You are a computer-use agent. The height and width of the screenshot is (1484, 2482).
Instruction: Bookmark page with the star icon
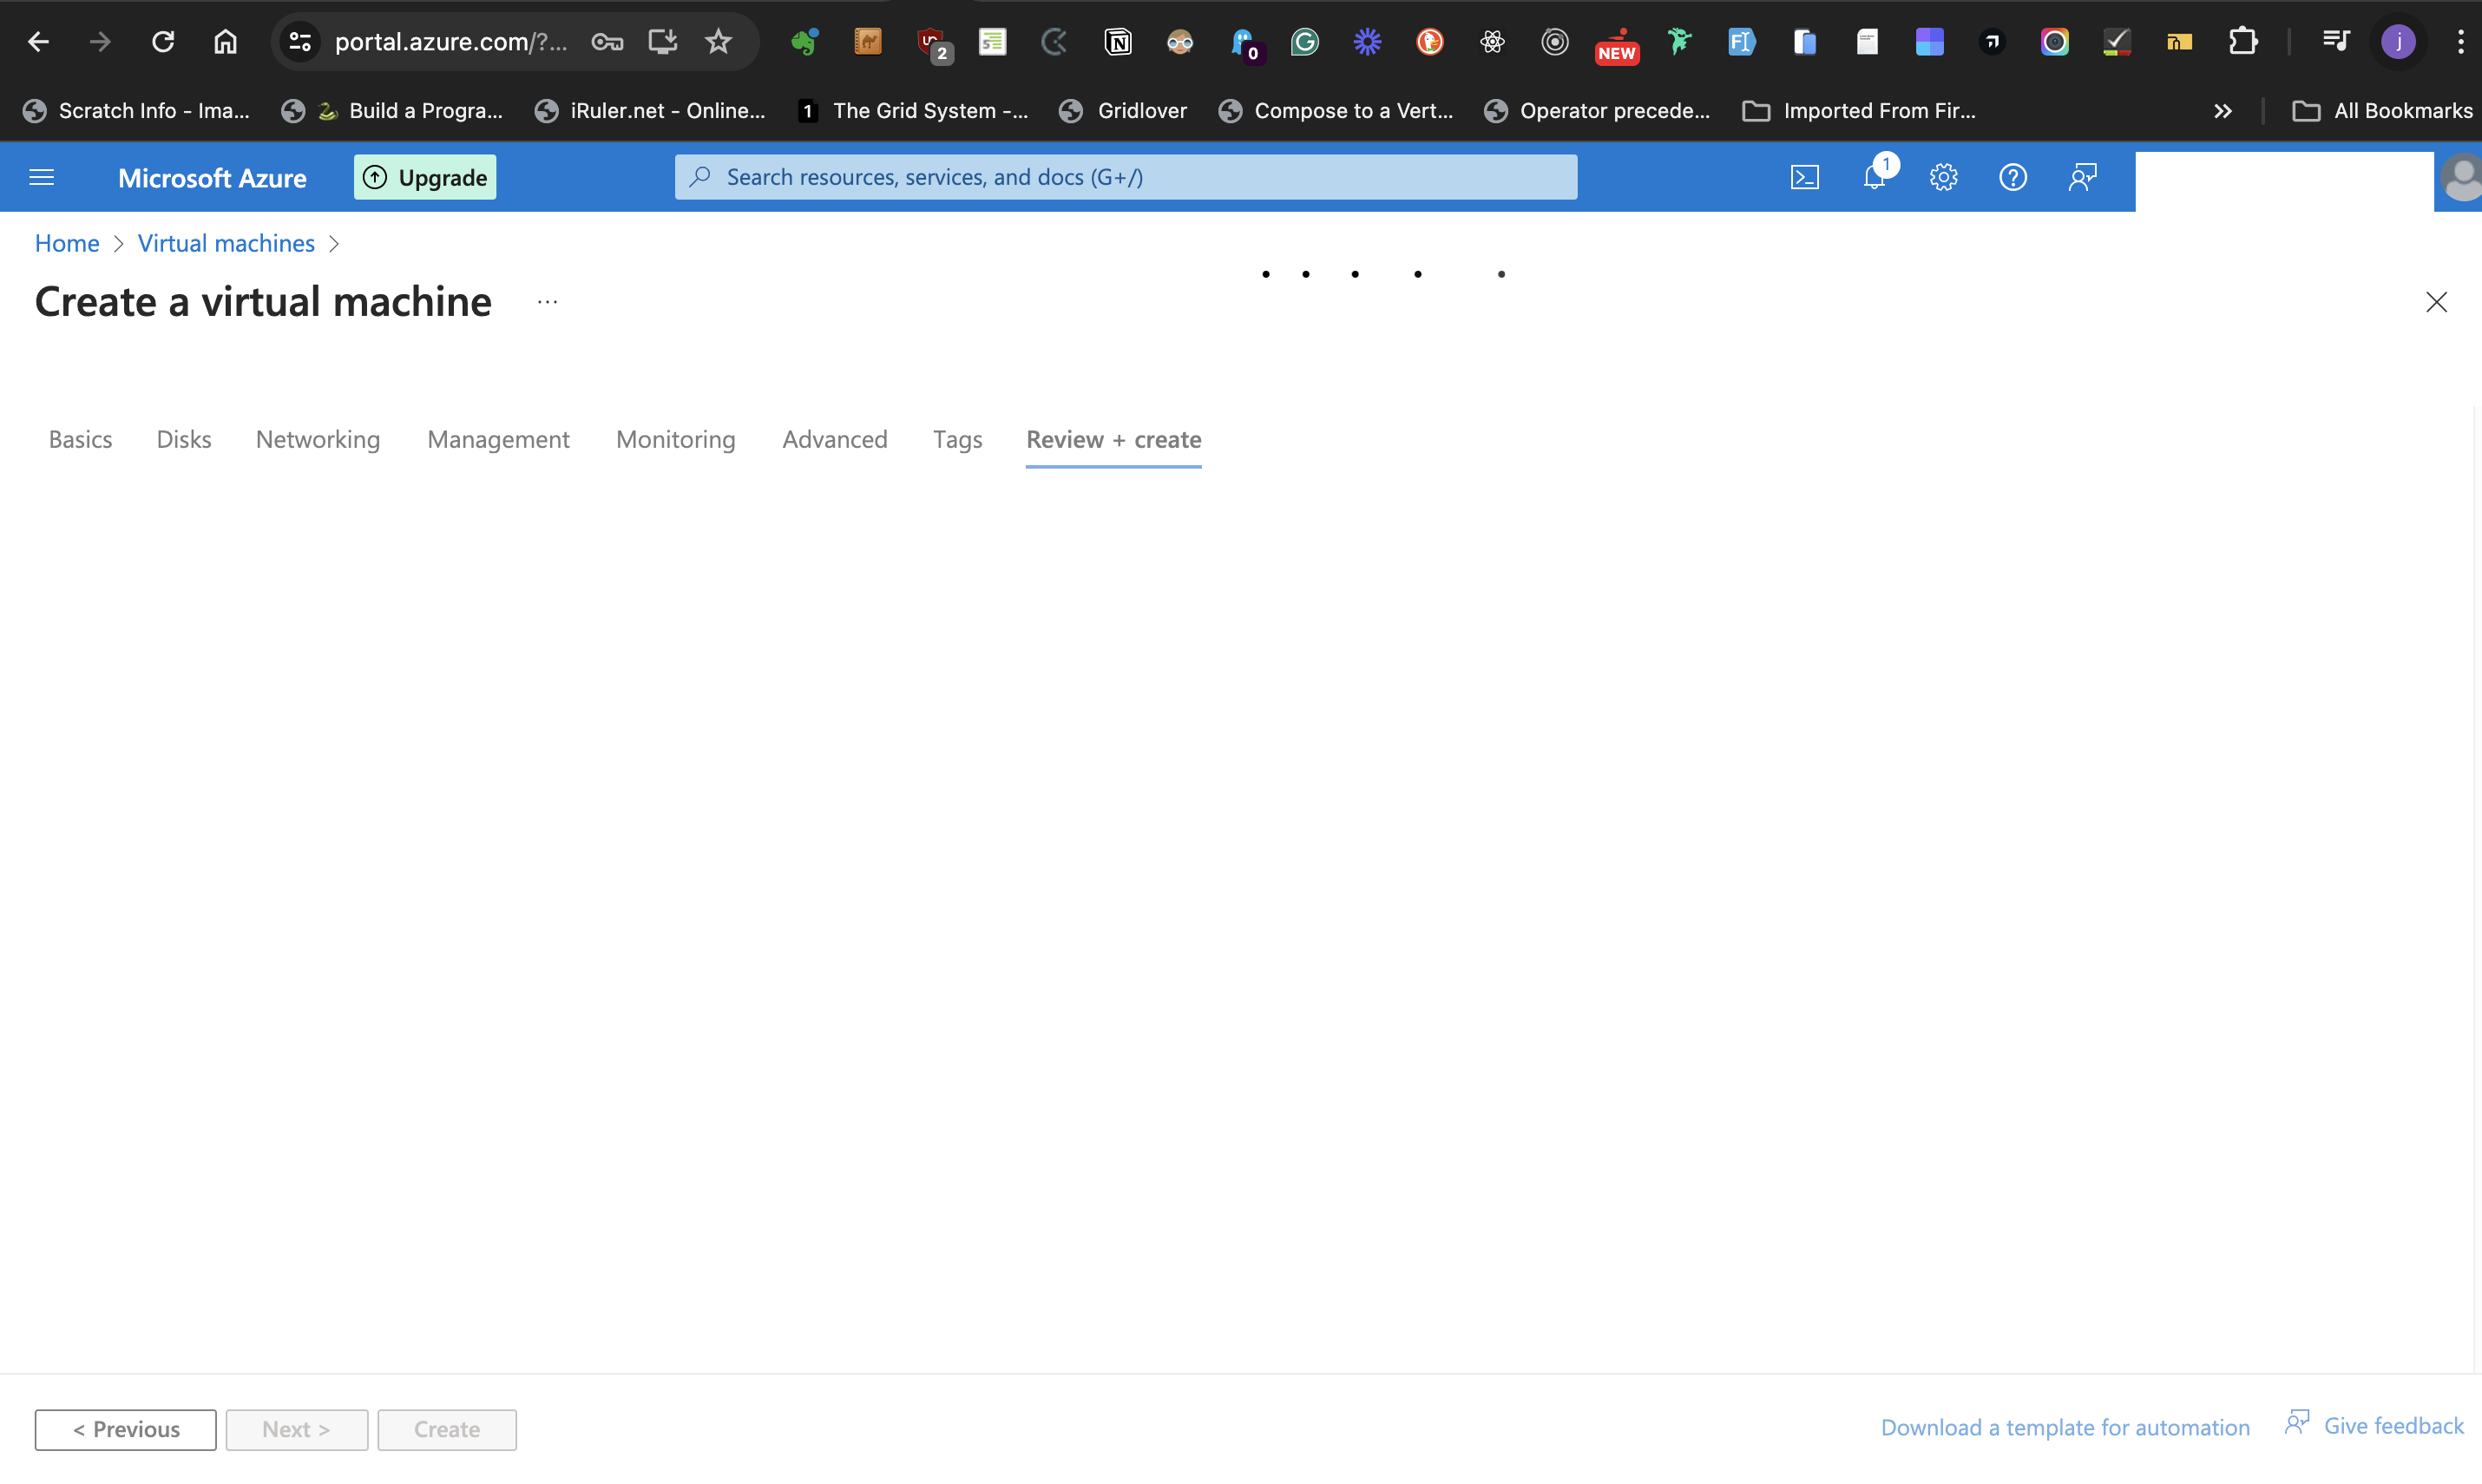[x=718, y=41]
